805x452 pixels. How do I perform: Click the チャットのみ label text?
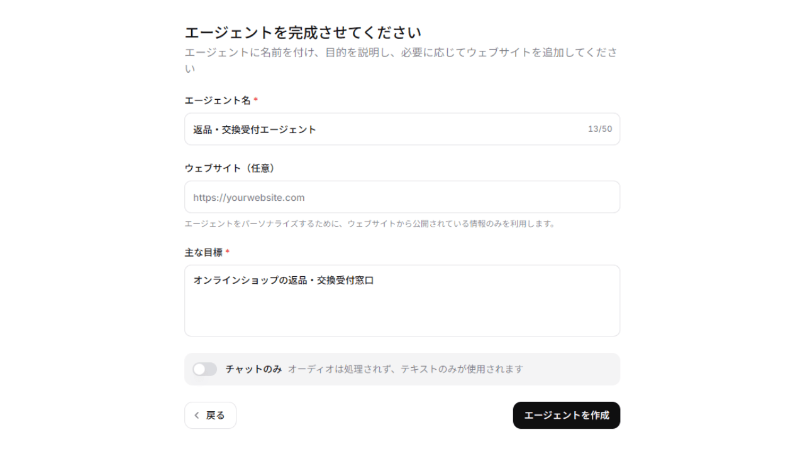[253, 369]
